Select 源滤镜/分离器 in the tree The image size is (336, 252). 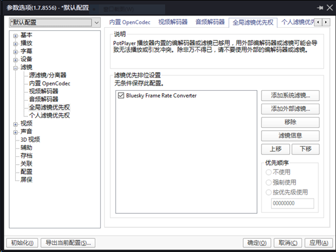coord(47,75)
